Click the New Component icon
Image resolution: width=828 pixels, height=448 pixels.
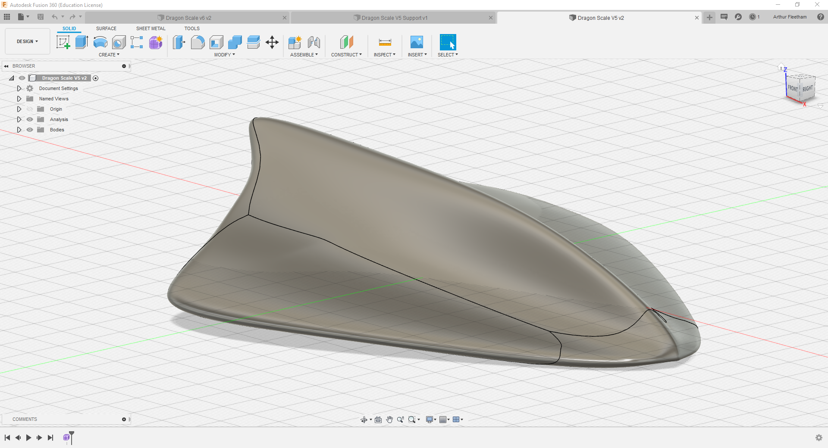[x=295, y=42]
